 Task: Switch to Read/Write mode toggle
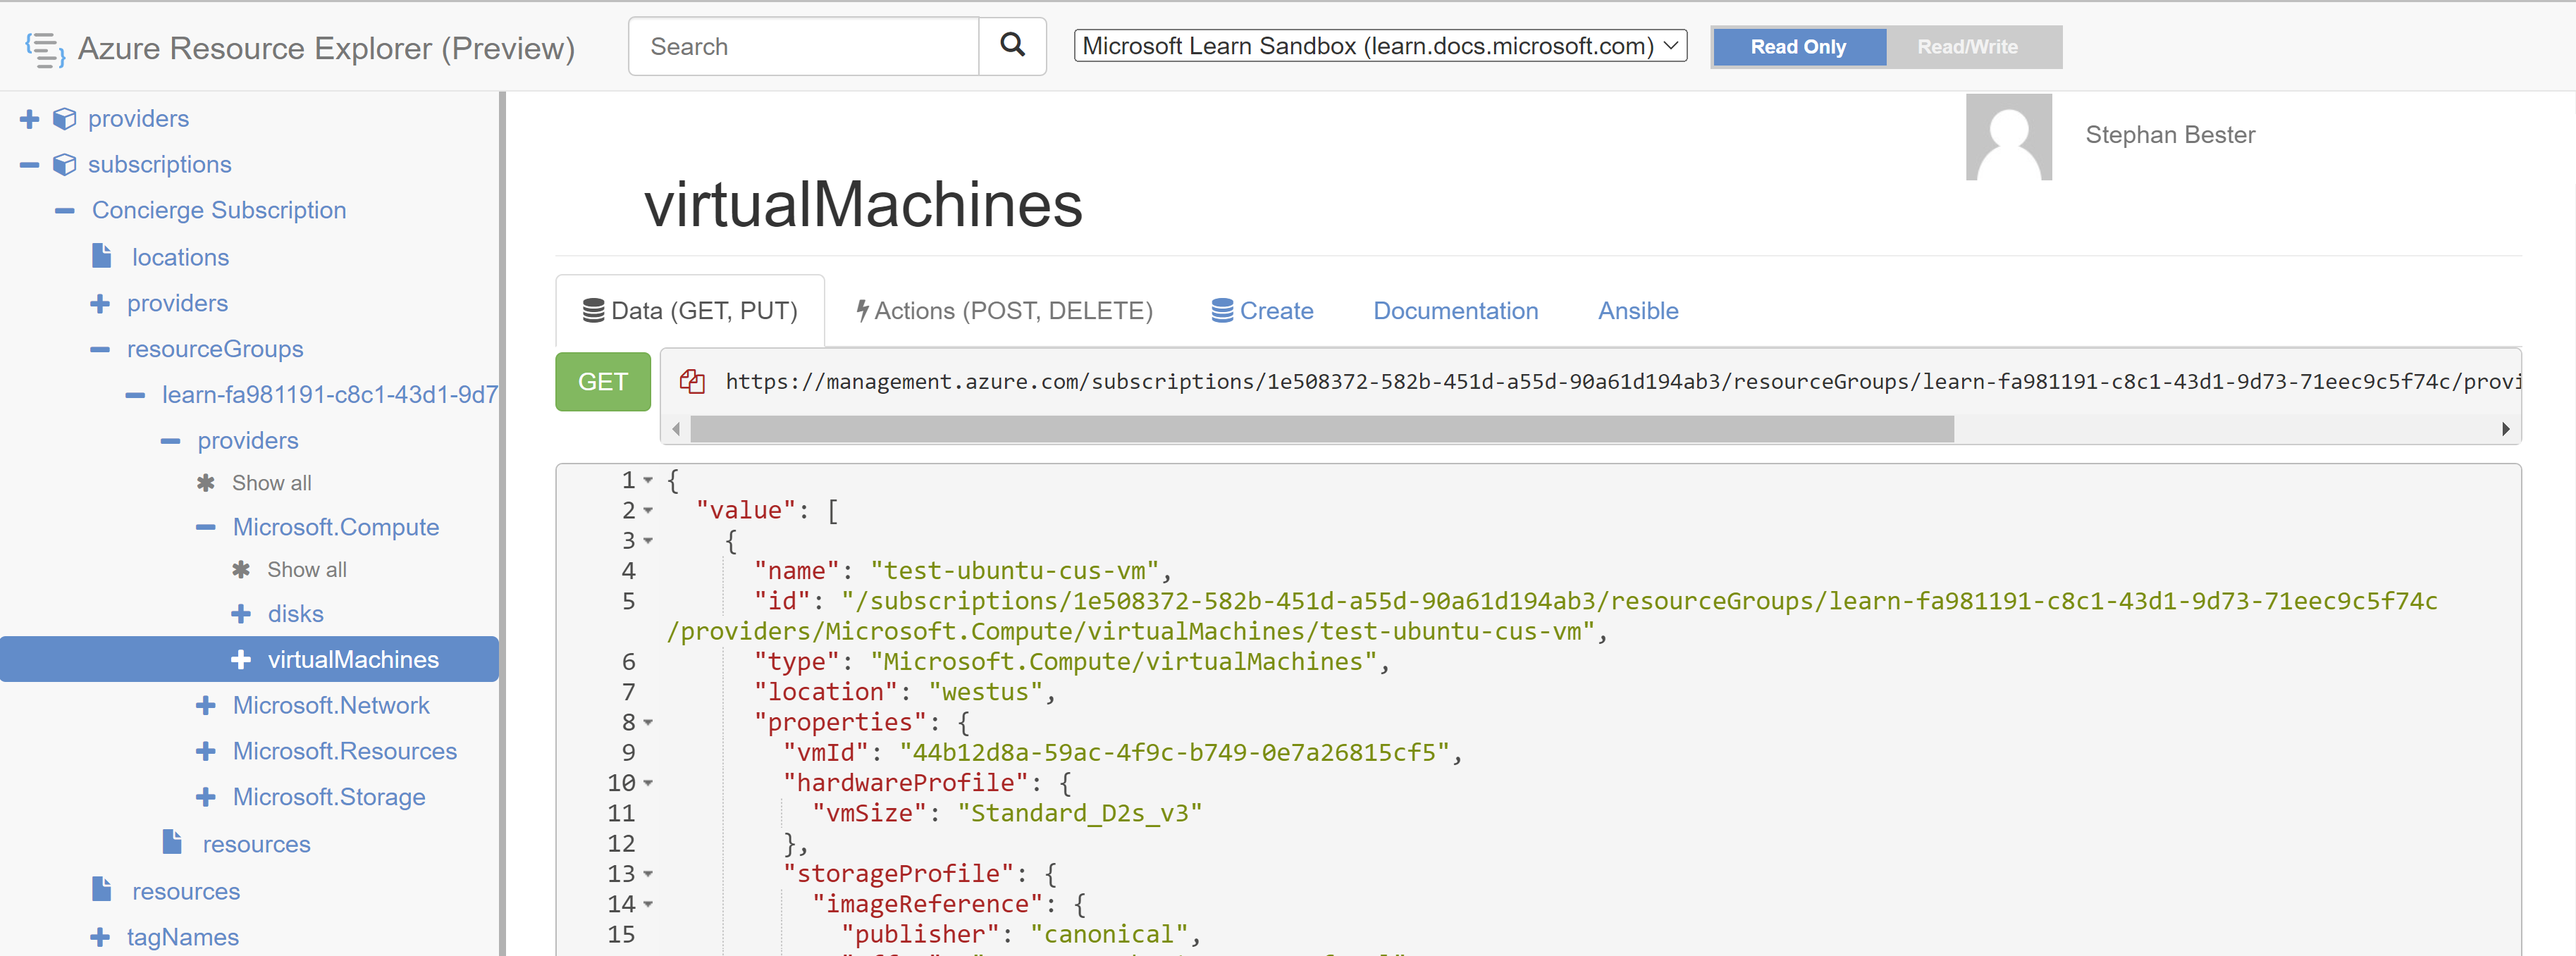(x=1965, y=46)
